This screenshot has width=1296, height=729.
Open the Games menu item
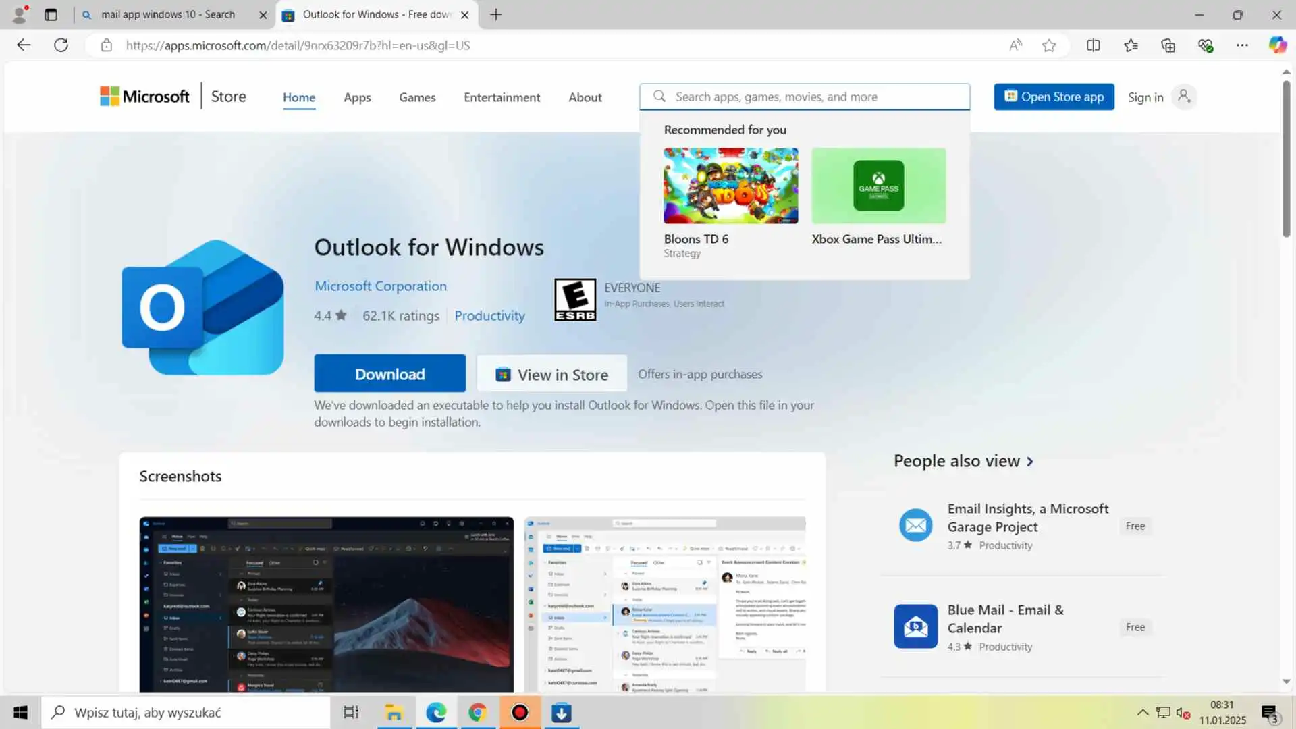tap(417, 97)
